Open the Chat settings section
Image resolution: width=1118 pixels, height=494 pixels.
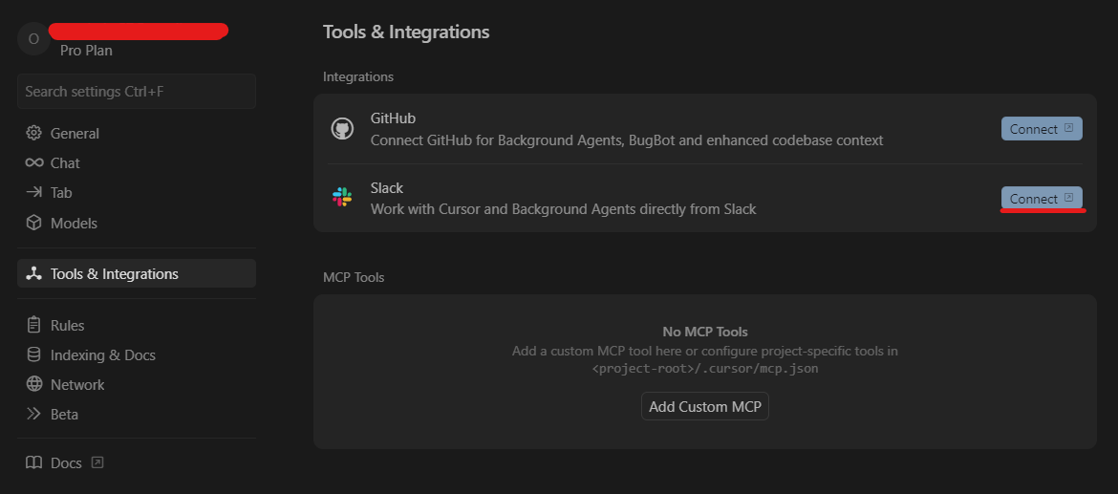(x=65, y=162)
